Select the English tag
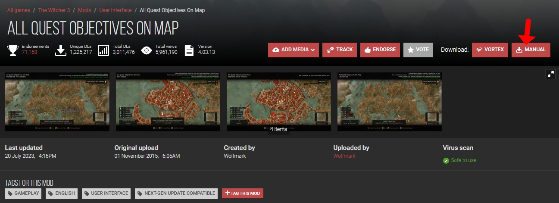 61,194
